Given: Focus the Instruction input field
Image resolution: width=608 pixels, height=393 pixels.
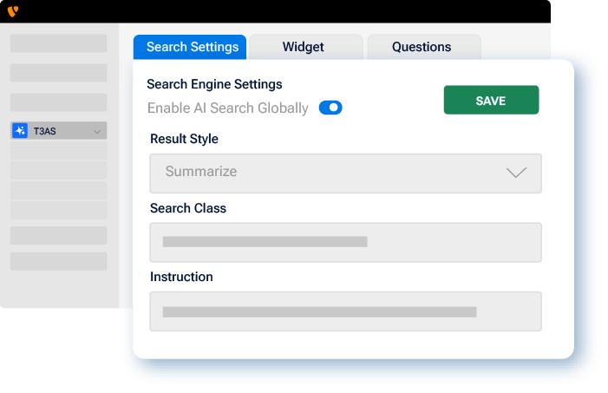Looking at the screenshot, I should coord(345,311).
